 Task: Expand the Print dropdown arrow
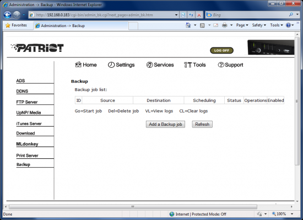tap(231, 25)
